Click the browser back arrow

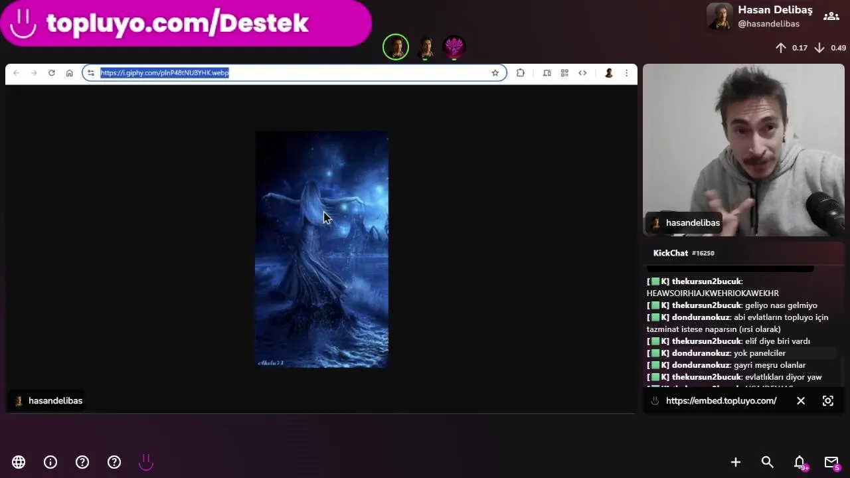(16, 73)
